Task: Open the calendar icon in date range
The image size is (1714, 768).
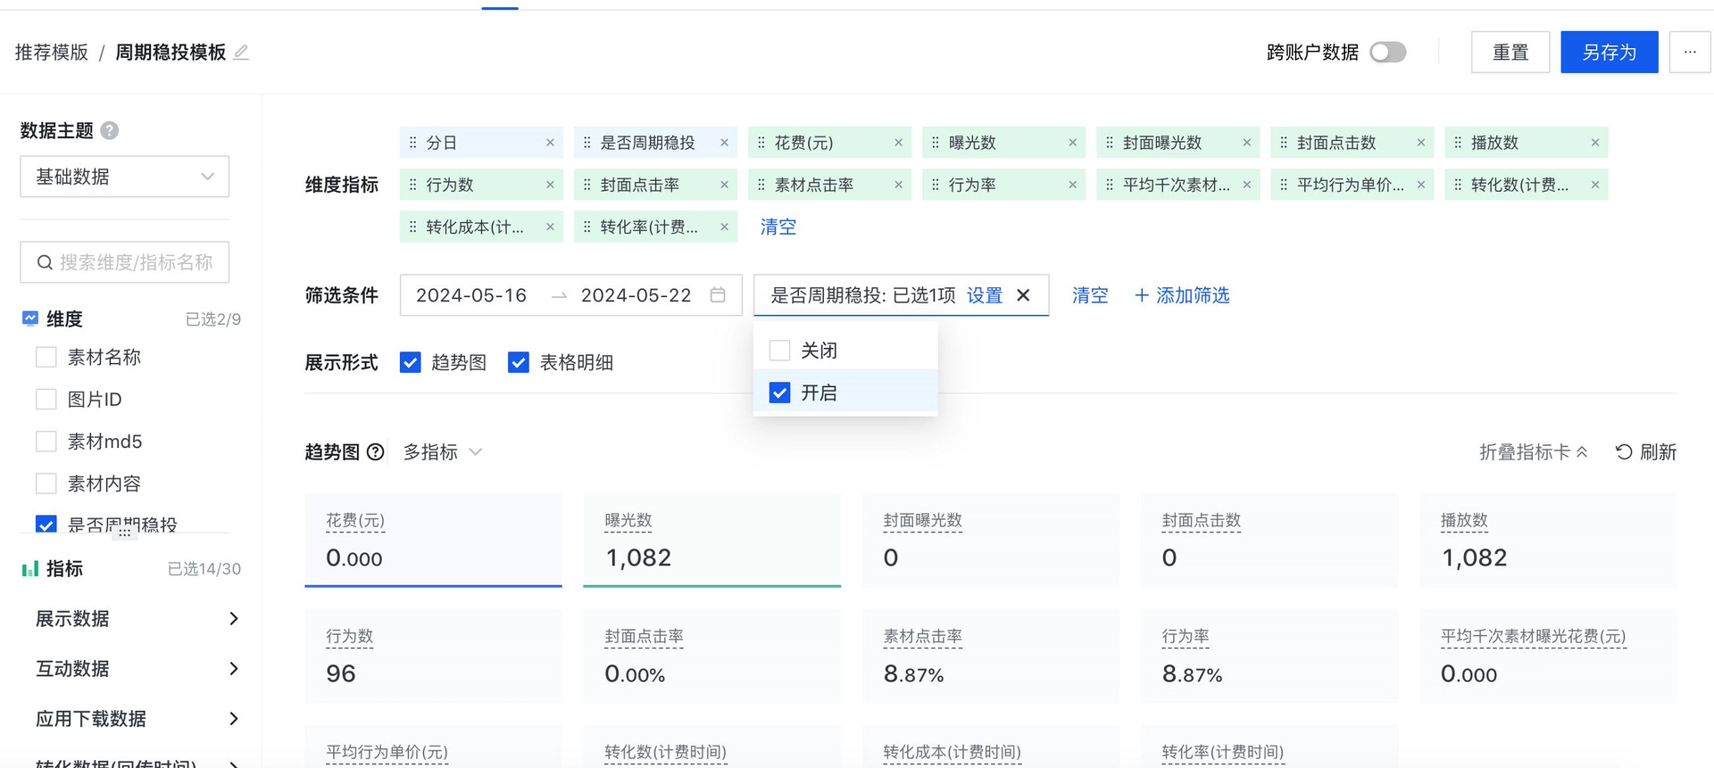Action: coord(718,295)
